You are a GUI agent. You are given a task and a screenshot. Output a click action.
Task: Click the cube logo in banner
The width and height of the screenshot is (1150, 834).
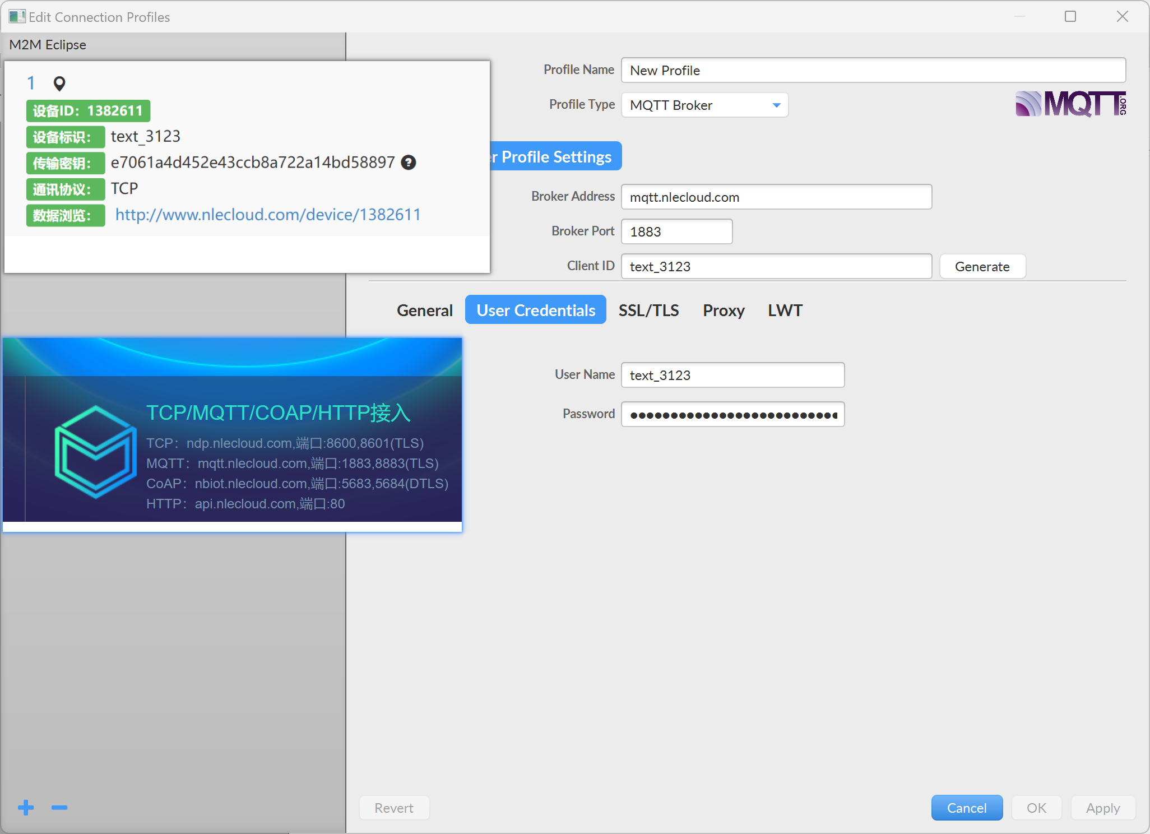(96, 451)
